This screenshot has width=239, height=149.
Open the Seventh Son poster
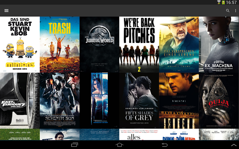click(60, 101)
